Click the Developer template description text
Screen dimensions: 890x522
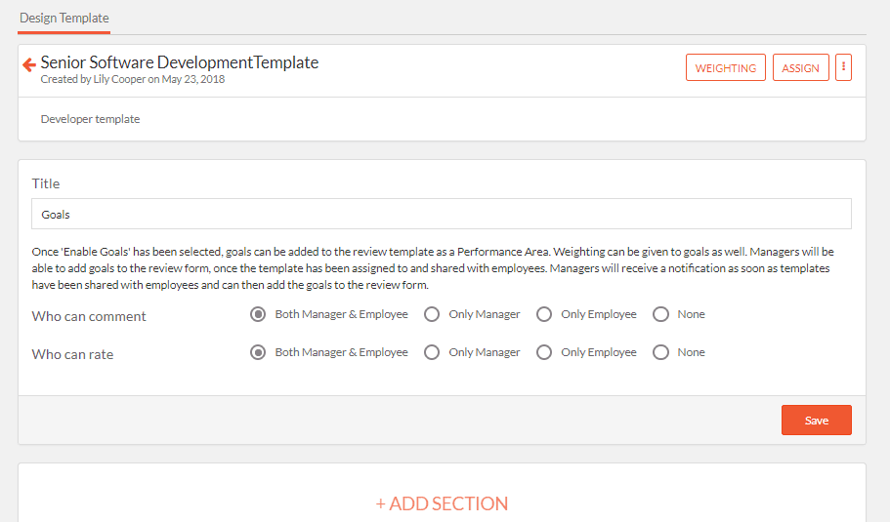[90, 119]
